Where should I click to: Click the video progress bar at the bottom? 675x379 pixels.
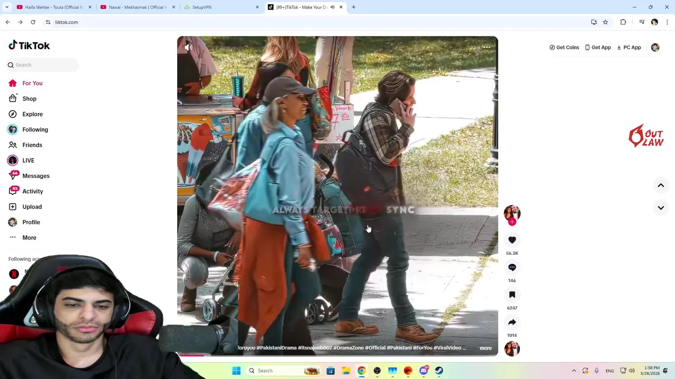coord(337,355)
